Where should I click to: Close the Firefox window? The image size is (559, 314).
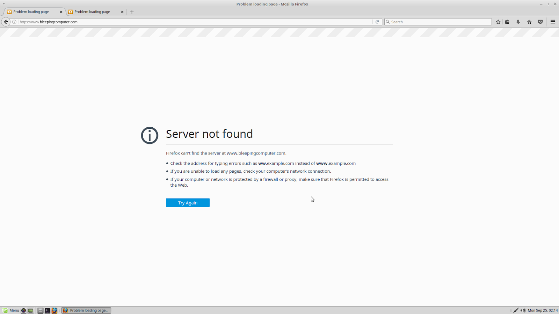point(555,4)
